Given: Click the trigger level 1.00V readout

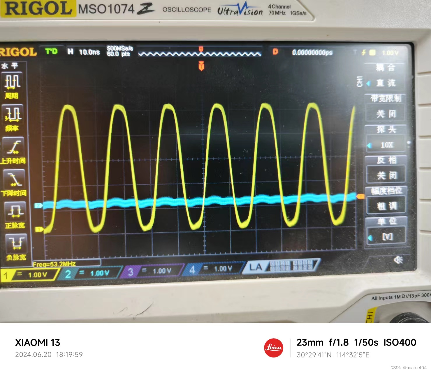Looking at the screenshot, I should pos(390,53).
